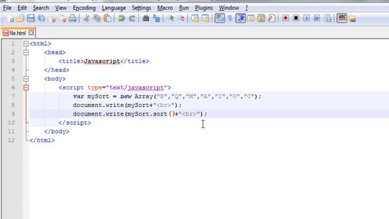The image size is (389, 219).
Task: Click the closing </head> tag
Action: (57, 70)
